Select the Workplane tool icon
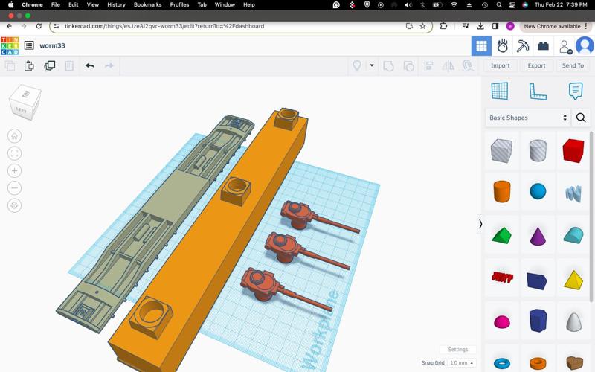Image resolution: width=595 pixels, height=372 pixels. click(500, 92)
